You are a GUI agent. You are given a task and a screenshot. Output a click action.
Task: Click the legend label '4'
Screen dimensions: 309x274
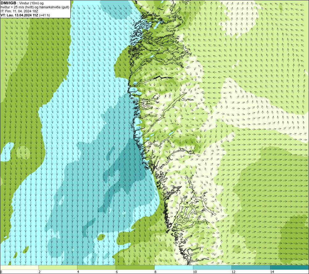78,272
